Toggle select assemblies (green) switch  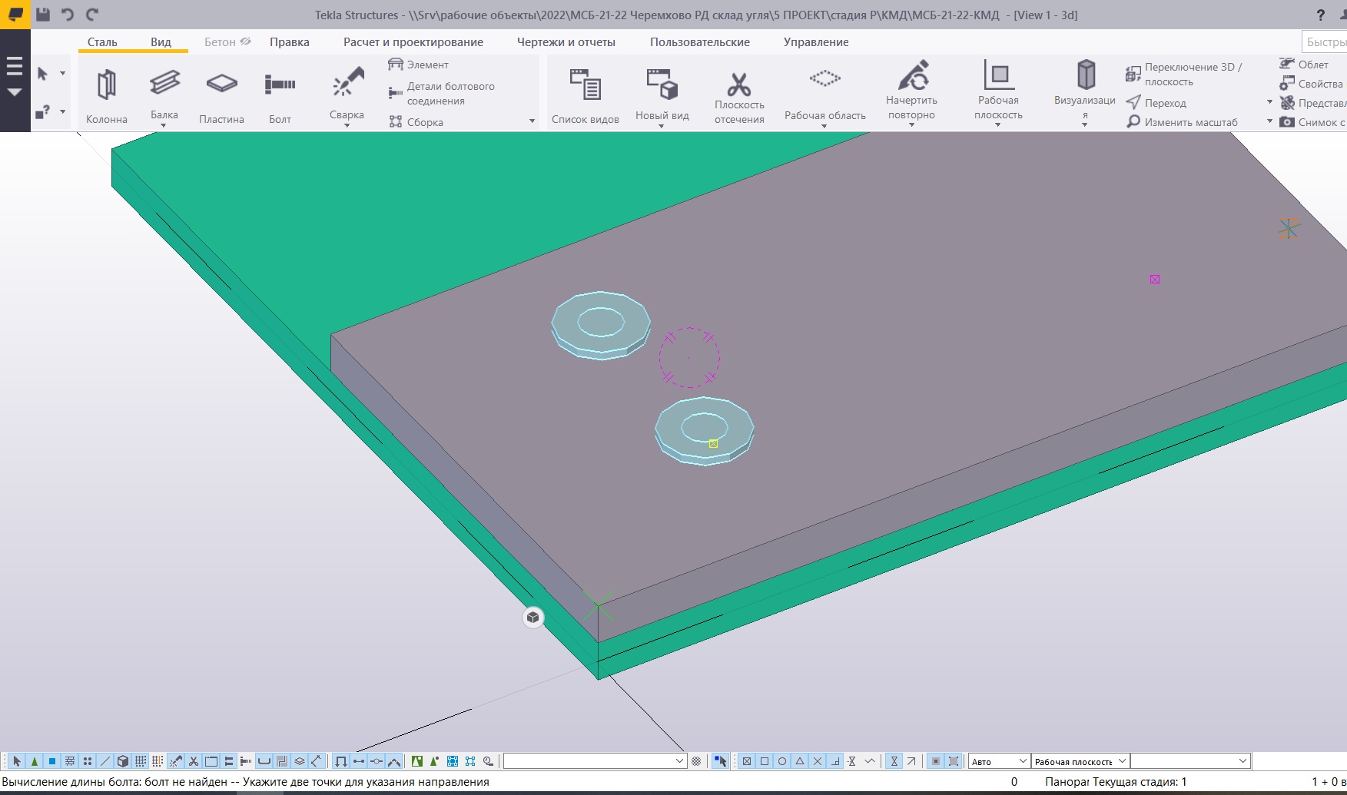coord(416,761)
